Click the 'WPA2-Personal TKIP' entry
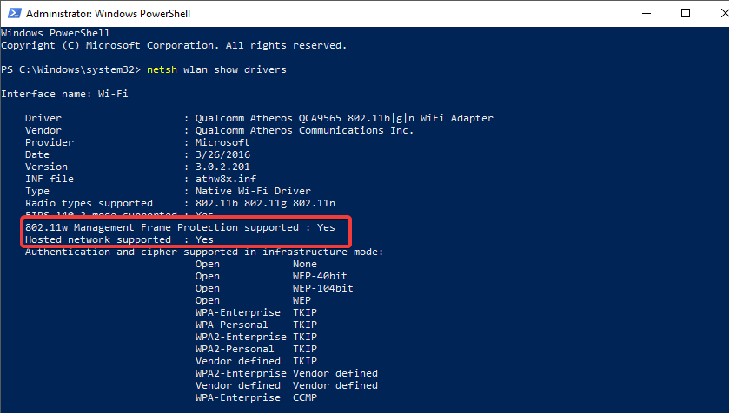 pos(256,349)
